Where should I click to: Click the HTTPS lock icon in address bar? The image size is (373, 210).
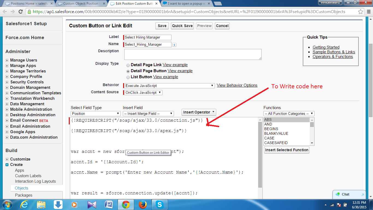29,12
